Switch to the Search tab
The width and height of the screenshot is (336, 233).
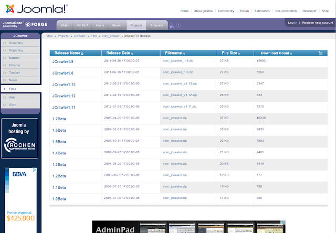[x=117, y=25]
